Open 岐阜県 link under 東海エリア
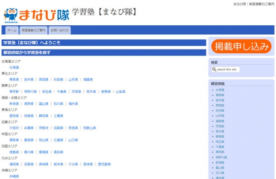The height and width of the screenshot is (179, 276). pos(29,116)
